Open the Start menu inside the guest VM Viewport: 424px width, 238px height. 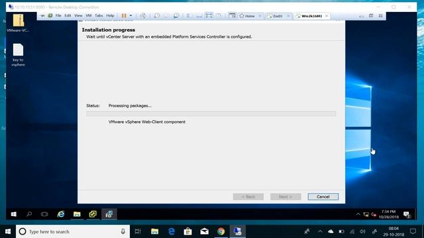(13, 214)
